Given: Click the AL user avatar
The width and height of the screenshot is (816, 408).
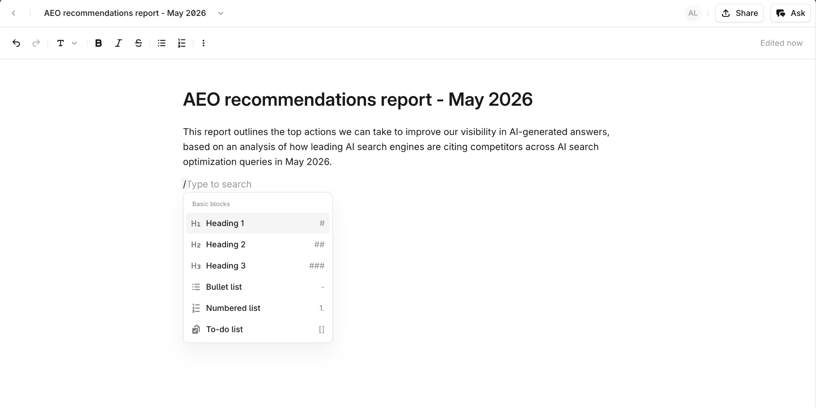Looking at the screenshot, I should point(693,13).
